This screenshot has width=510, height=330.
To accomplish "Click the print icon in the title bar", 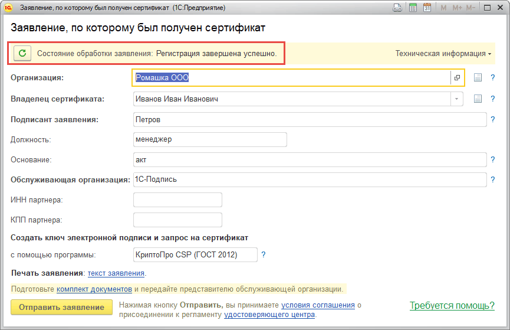I will pos(398,8).
